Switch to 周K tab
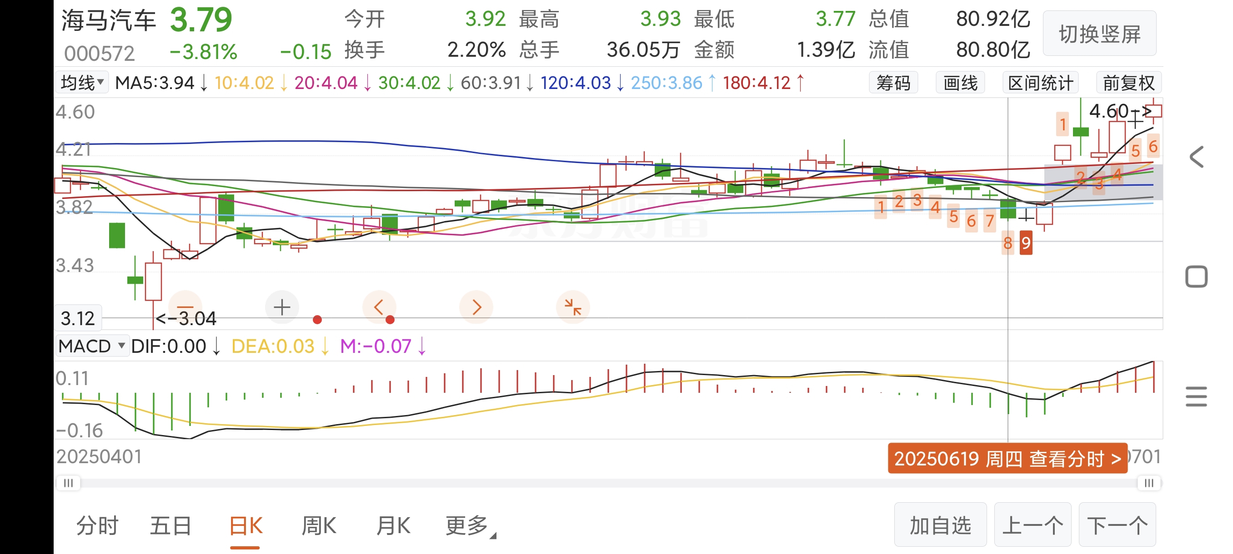 319,526
